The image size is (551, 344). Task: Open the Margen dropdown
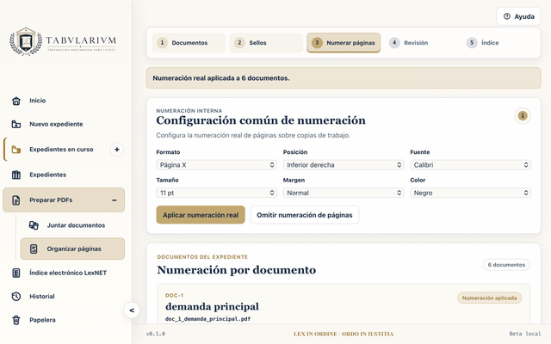(344, 193)
